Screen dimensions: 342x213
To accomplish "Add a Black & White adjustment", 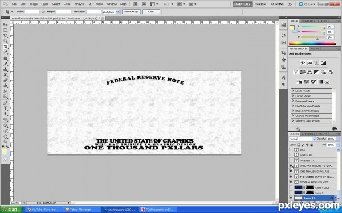I will coord(316,72).
